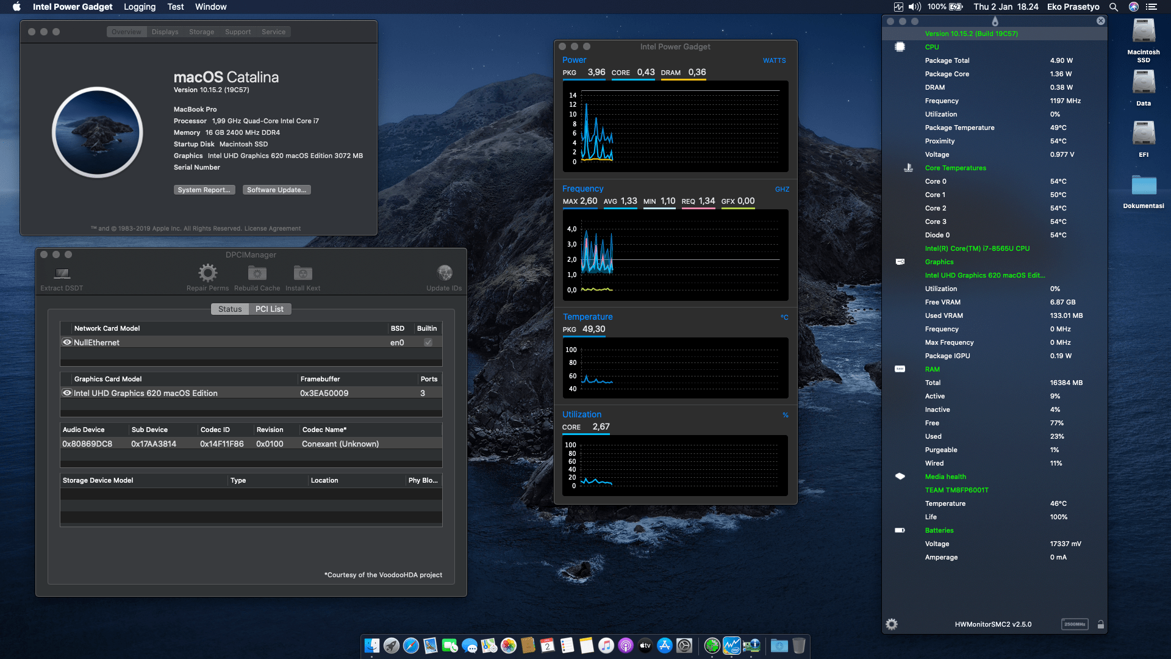This screenshot has height=659, width=1171.
Task: Select the 0x3EA50009 framebuffer cell
Action: click(x=324, y=393)
